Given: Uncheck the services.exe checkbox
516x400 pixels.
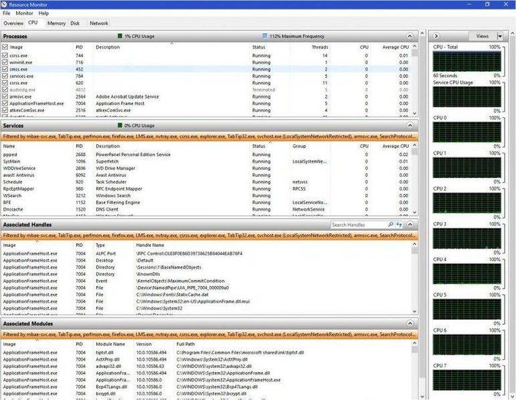Looking at the screenshot, I should click(x=5, y=76).
